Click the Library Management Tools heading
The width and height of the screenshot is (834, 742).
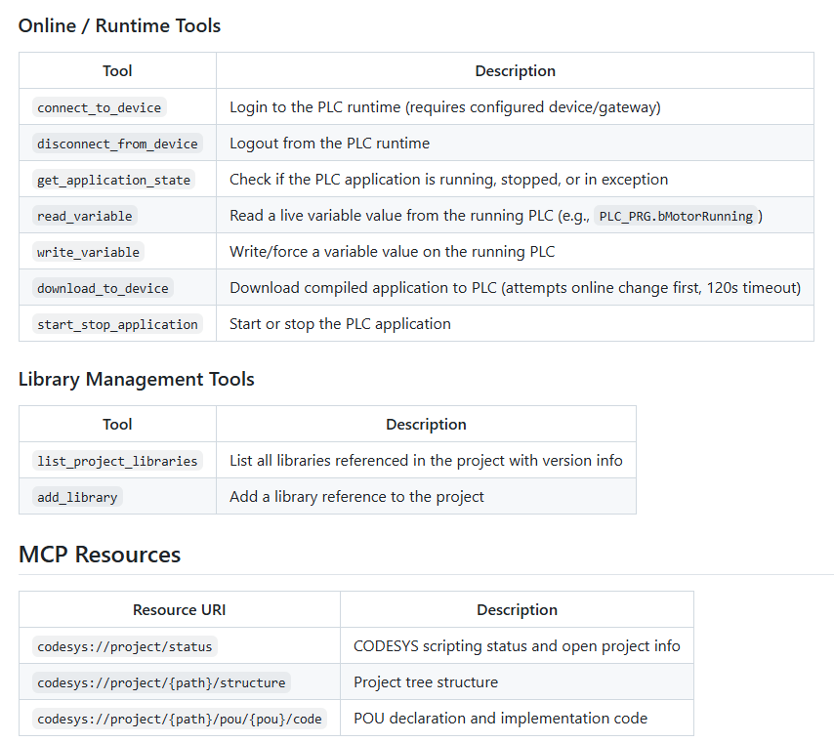(x=136, y=379)
